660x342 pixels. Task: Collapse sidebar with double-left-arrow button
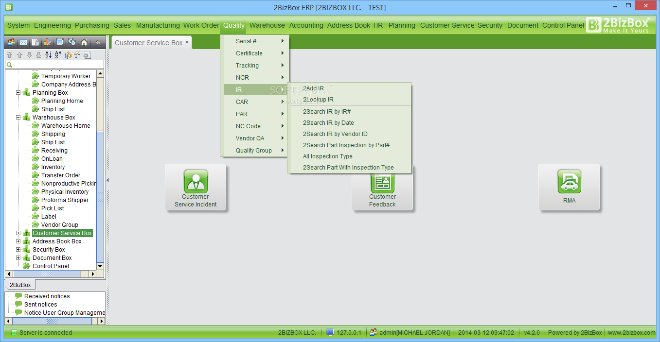click(98, 42)
